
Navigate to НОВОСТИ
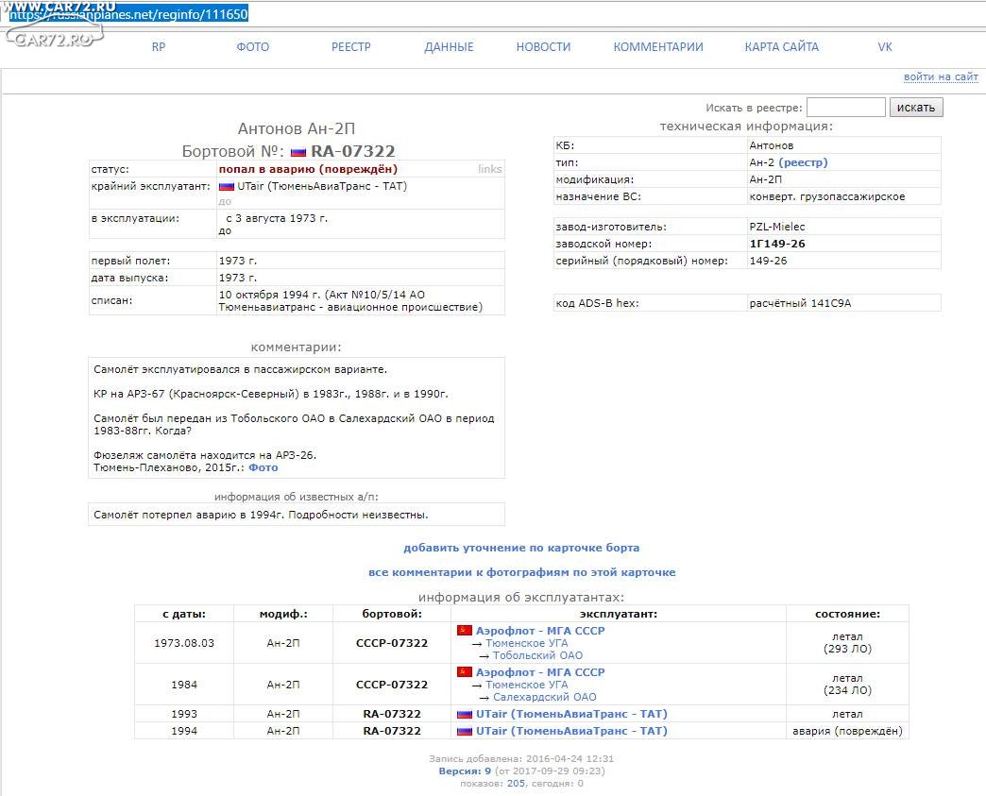(x=543, y=47)
